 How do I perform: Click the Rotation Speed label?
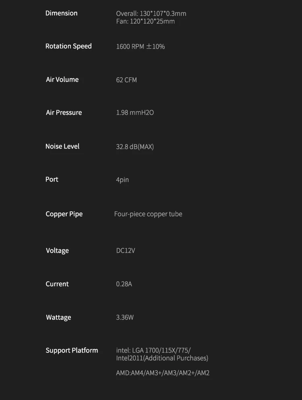(x=68, y=46)
